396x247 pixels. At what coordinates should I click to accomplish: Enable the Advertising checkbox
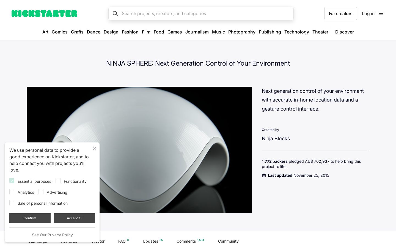click(41, 192)
